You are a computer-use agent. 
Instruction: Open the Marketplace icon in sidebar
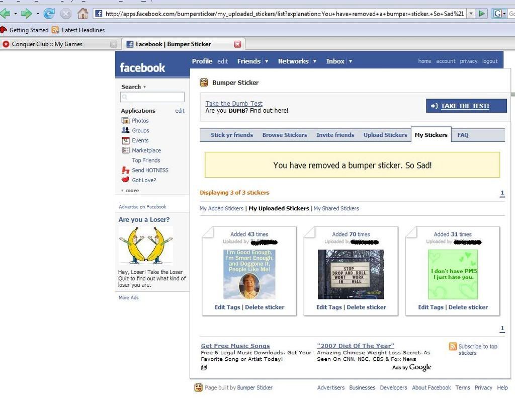click(126, 150)
